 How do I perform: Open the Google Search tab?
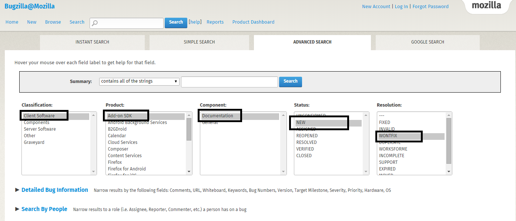428,42
